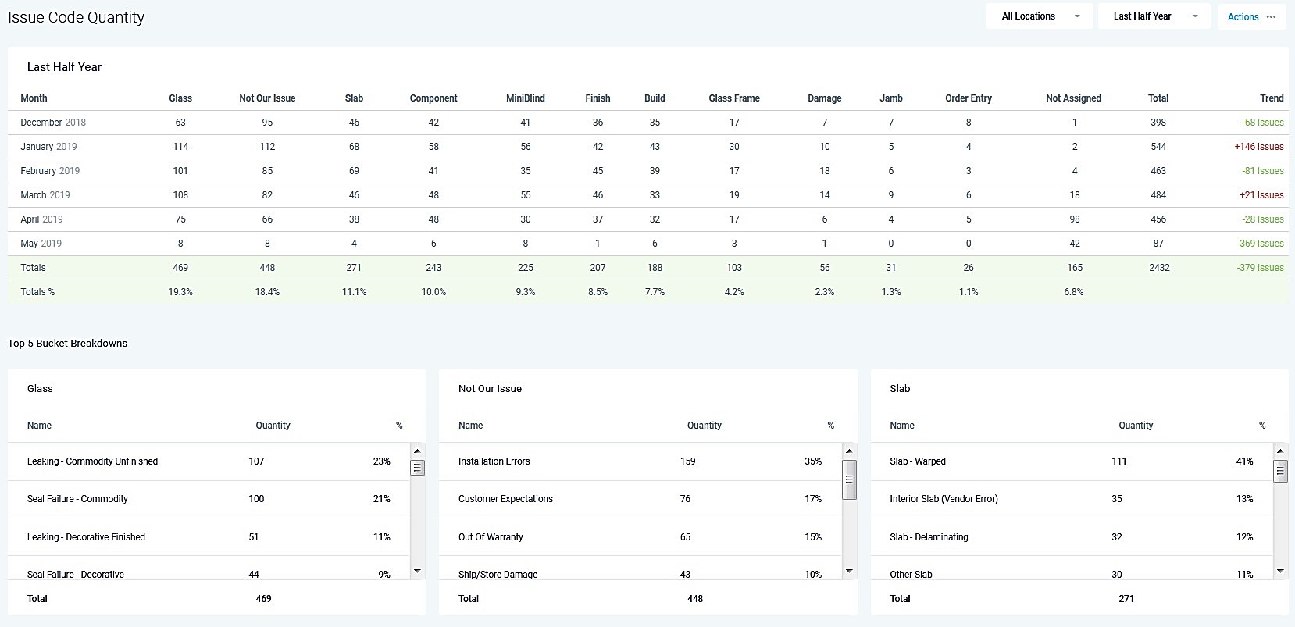Click the Glass column header in table

tap(180, 98)
